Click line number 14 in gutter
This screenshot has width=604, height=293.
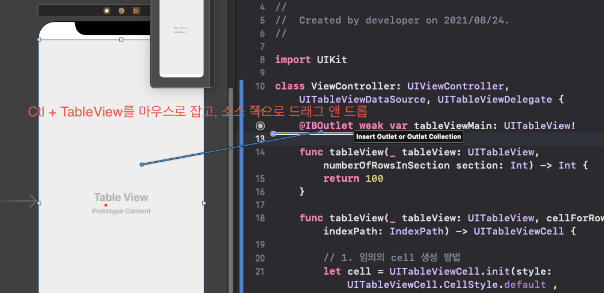(x=260, y=153)
